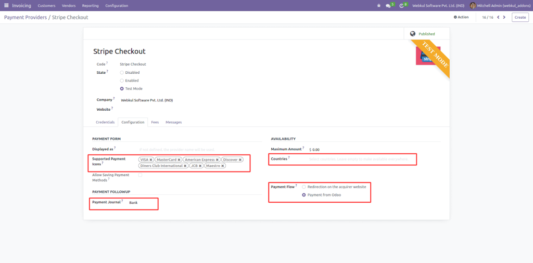Open the Reporting menu
Viewport: 533px width, 263px height.
(91, 6)
